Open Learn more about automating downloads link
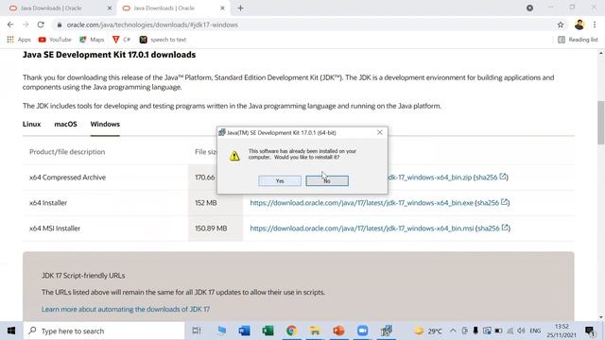The width and height of the screenshot is (605, 340). tap(126, 309)
